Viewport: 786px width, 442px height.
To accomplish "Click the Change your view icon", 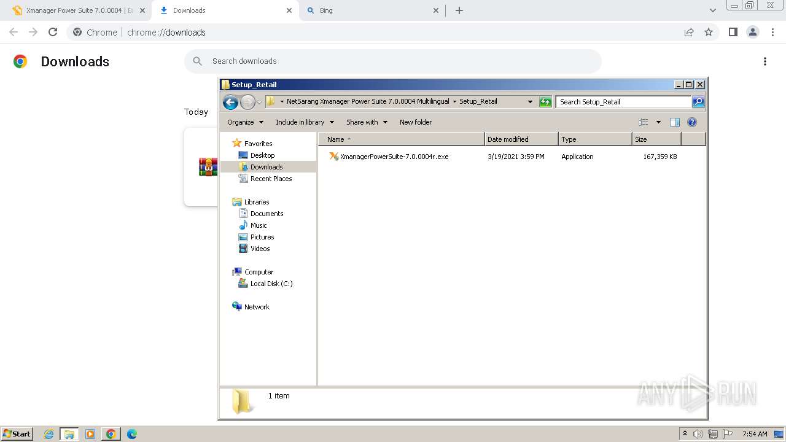I will coord(644,122).
